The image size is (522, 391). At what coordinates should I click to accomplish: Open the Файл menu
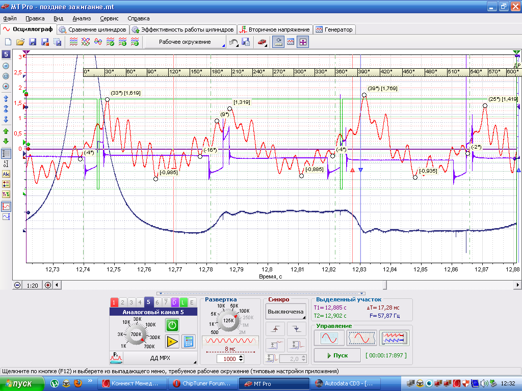point(10,19)
